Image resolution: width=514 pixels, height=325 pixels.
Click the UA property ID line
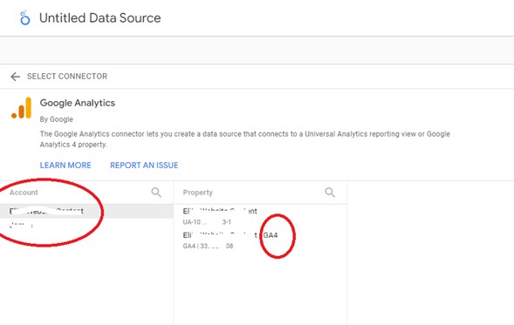tap(207, 222)
